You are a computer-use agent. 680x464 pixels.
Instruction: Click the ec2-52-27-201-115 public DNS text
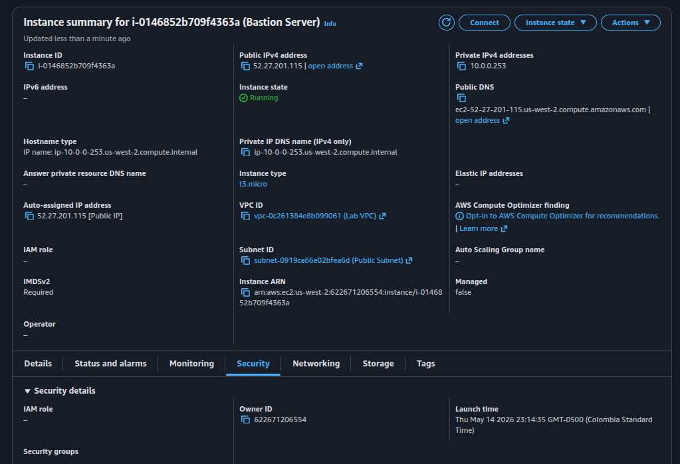tap(550, 110)
